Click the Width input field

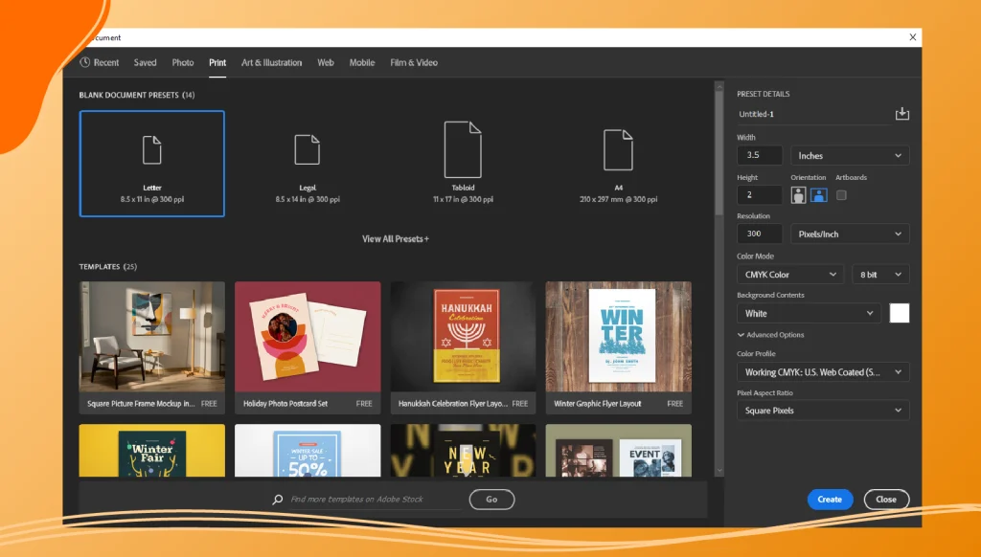760,155
